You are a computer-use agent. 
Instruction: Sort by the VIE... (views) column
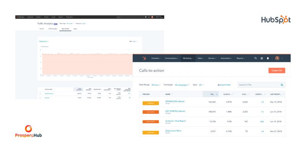(211, 94)
